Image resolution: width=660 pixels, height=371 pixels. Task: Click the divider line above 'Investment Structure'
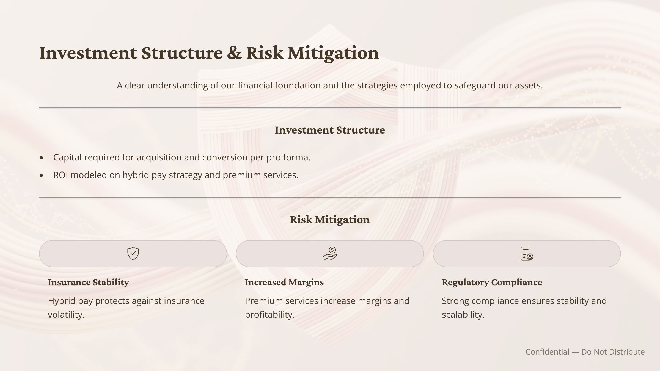coord(330,108)
